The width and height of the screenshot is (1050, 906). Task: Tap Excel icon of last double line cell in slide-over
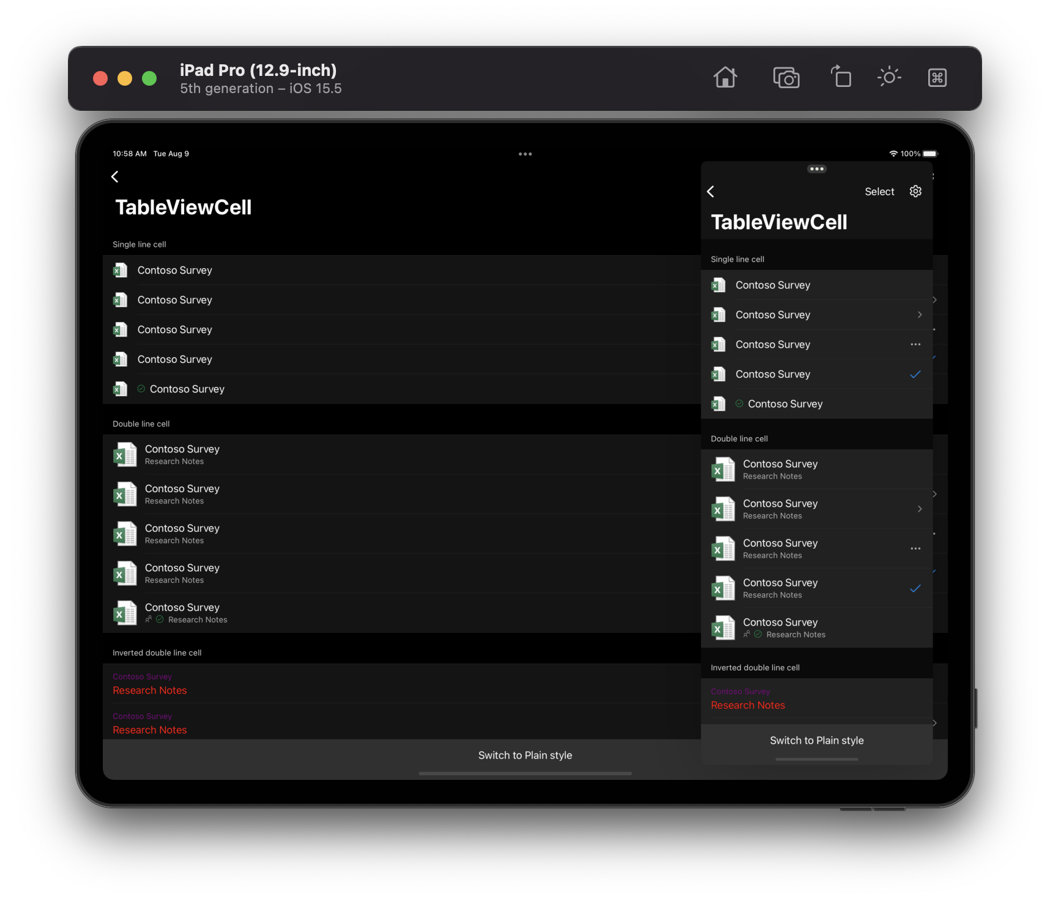point(723,628)
